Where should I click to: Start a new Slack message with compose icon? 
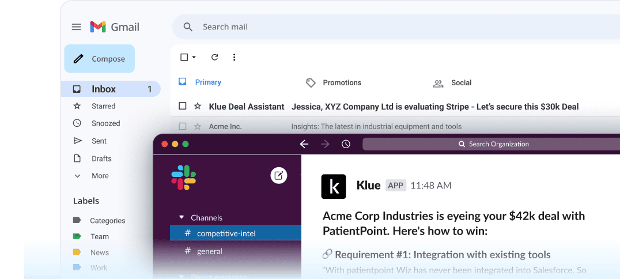[279, 175]
